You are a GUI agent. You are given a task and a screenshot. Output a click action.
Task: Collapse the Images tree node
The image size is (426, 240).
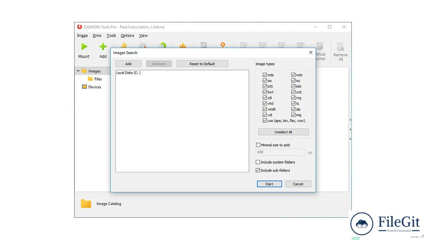coord(78,71)
